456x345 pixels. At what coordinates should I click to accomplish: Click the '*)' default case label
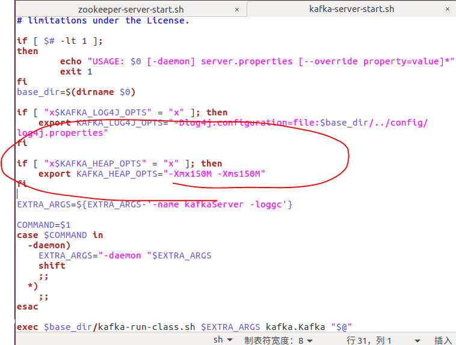[x=33, y=286]
